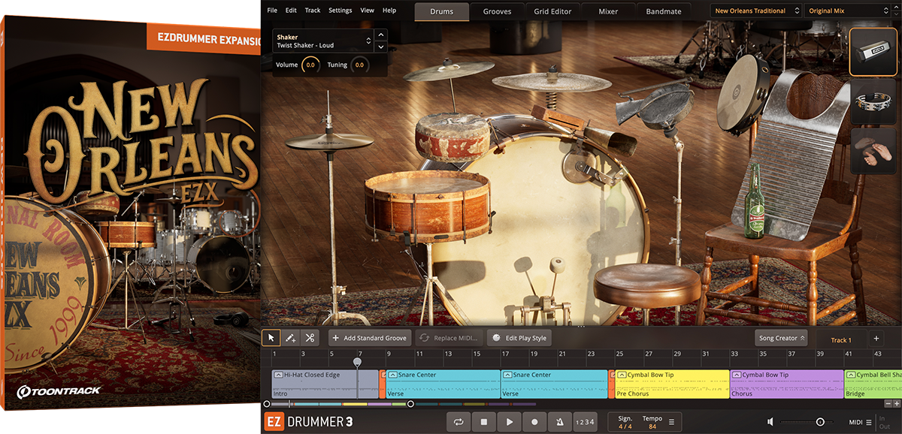
Task: Switch to the Grooves tab
Action: (x=497, y=11)
